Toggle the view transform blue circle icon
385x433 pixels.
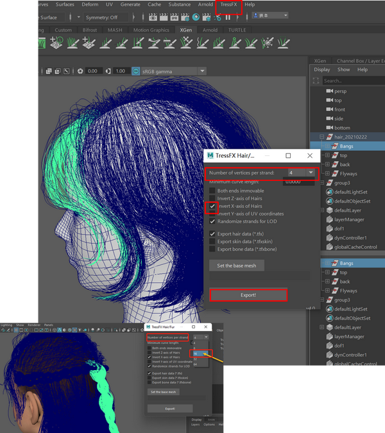tap(135, 71)
